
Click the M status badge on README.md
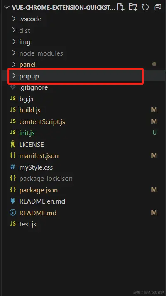(154, 213)
